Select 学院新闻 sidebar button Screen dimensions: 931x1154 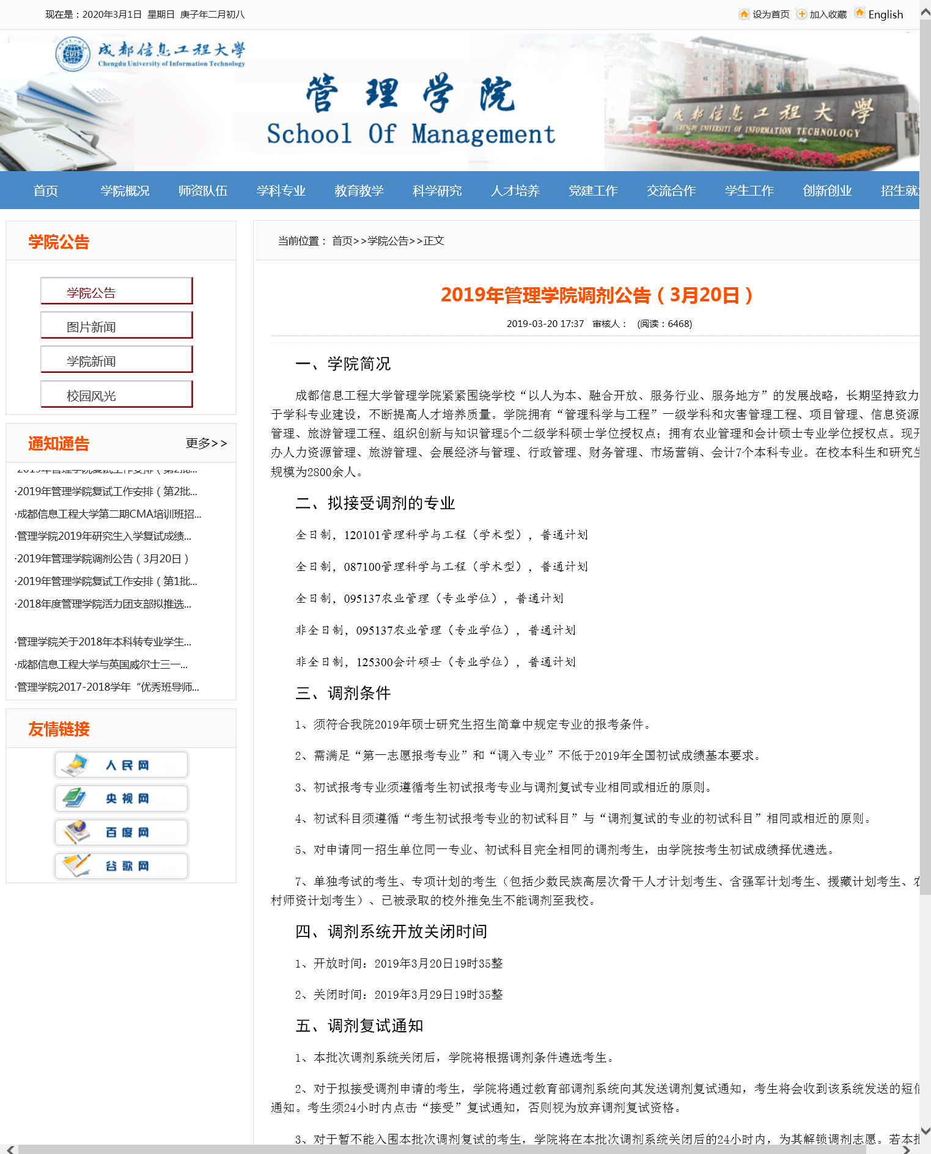117,359
